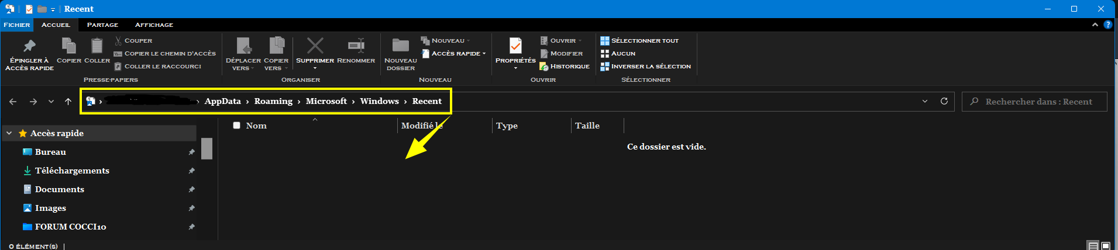Open the Nouveau élément dropdown
The image size is (1118, 250).
[x=445, y=40]
